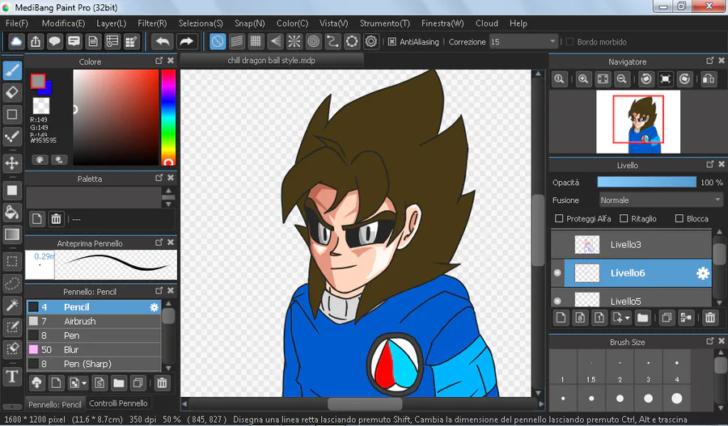Select chill dragon ball style.mdp tab
Screen dimensions: 728x426
[271, 61]
